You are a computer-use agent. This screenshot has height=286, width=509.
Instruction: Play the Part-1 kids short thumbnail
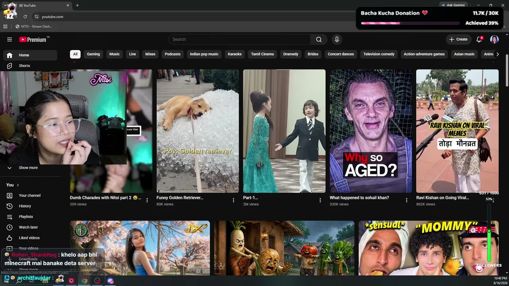pyautogui.click(x=284, y=131)
